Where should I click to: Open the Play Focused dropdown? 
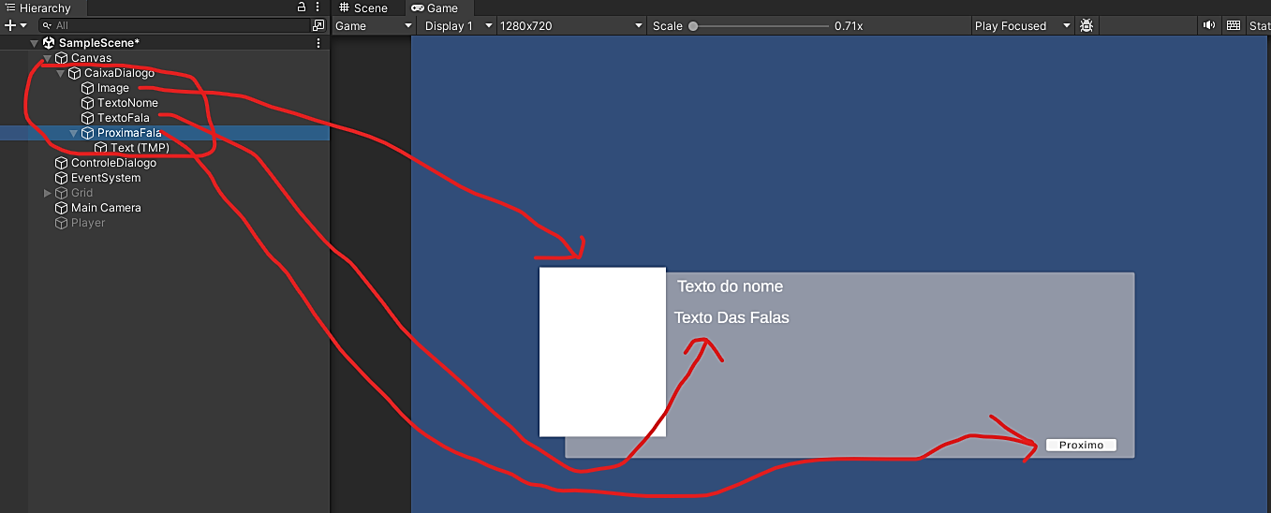tap(1022, 26)
